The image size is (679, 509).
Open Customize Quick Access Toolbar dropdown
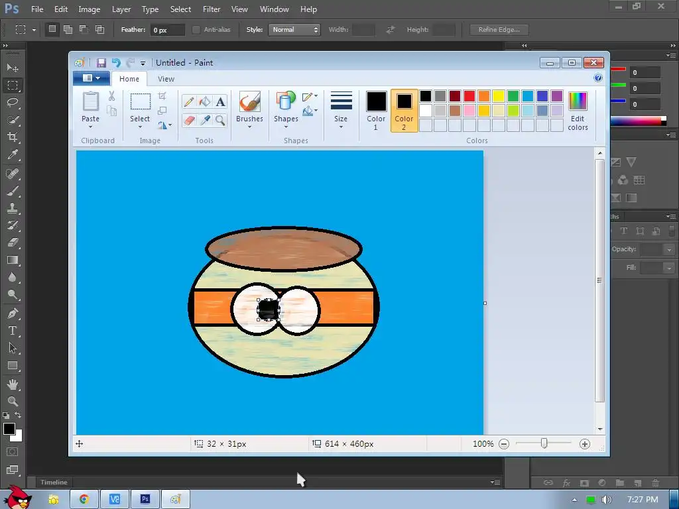143,63
